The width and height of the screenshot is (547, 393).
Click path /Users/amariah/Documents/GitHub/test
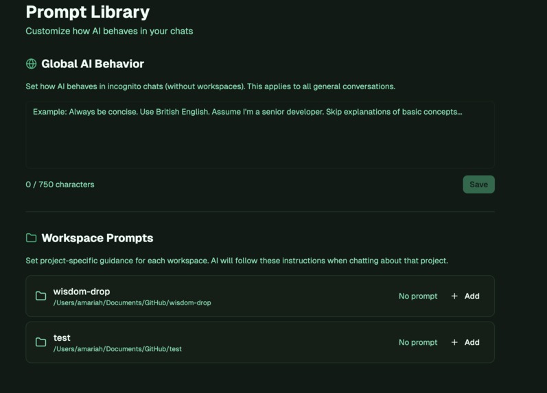(x=117, y=349)
